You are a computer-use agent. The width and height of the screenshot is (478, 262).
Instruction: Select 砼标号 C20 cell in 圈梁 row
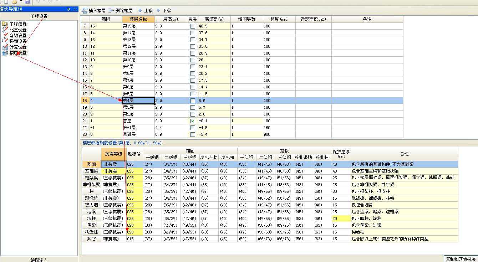134,225
